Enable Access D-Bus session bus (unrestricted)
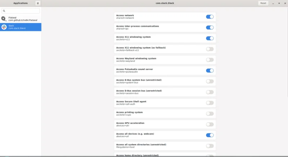The width and height of the screenshot is (288, 157). coord(210,92)
